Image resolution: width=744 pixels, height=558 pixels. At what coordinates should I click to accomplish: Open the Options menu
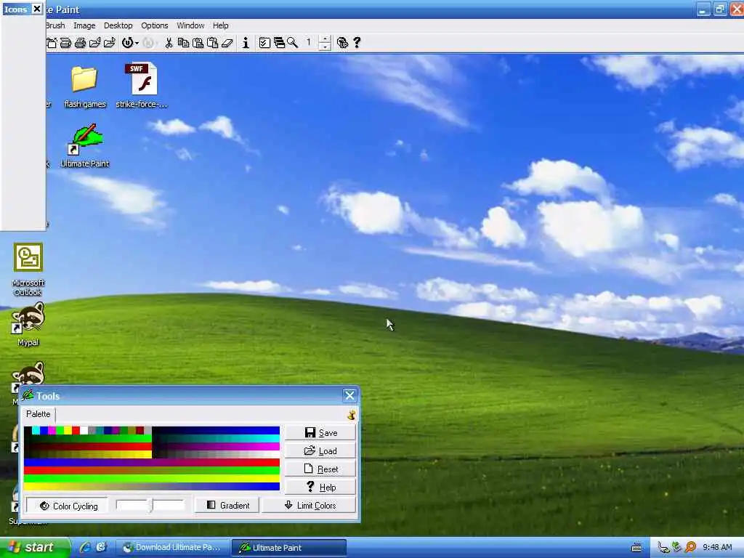(155, 25)
